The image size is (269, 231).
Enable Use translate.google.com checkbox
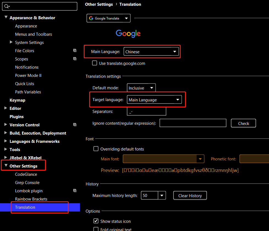click(95, 63)
